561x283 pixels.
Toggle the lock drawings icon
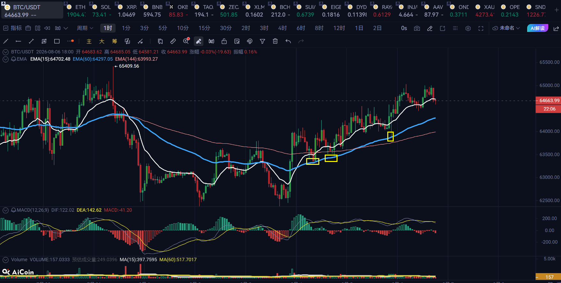[224, 41]
